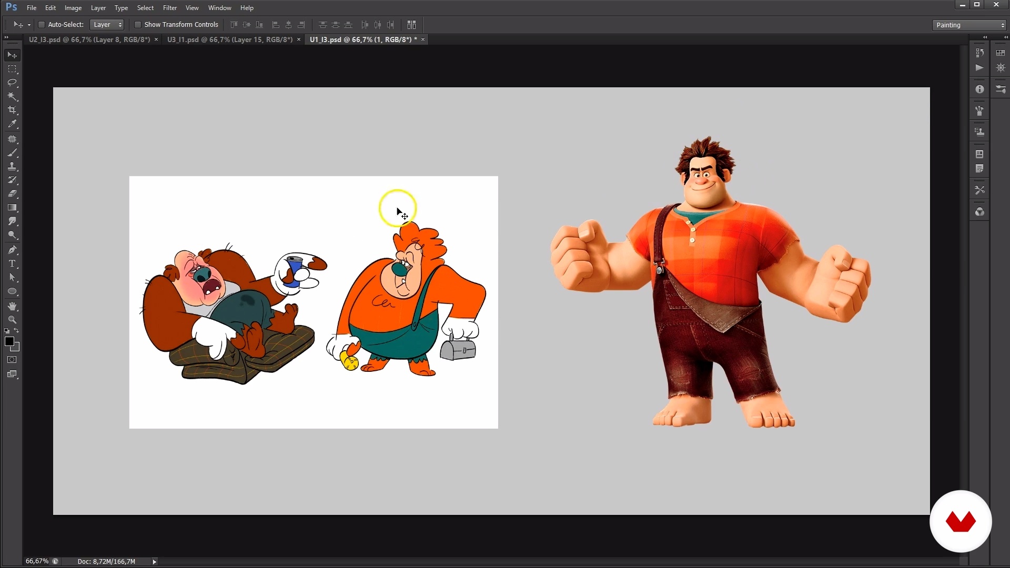Image resolution: width=1010 pixels, height=568 pixels.
Task: Close the U1_I3.psd document tab
Action: [422, 39]
